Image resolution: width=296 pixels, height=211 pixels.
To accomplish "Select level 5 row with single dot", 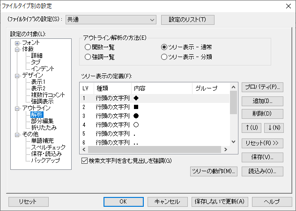I will pos(155,134).
